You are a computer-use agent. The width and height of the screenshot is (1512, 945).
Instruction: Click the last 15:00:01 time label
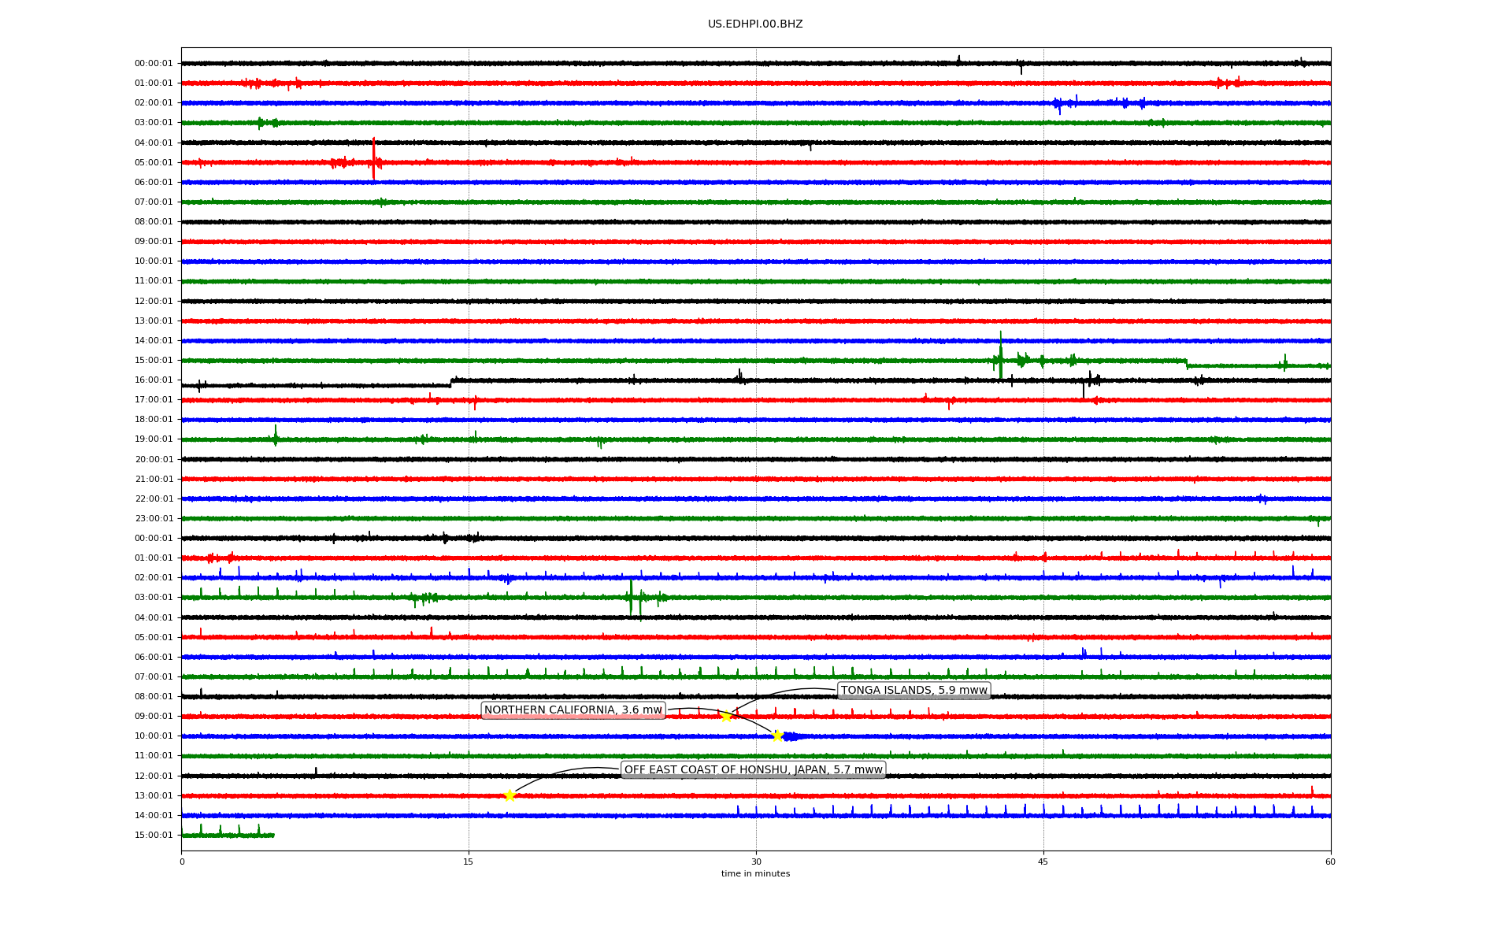154,835
